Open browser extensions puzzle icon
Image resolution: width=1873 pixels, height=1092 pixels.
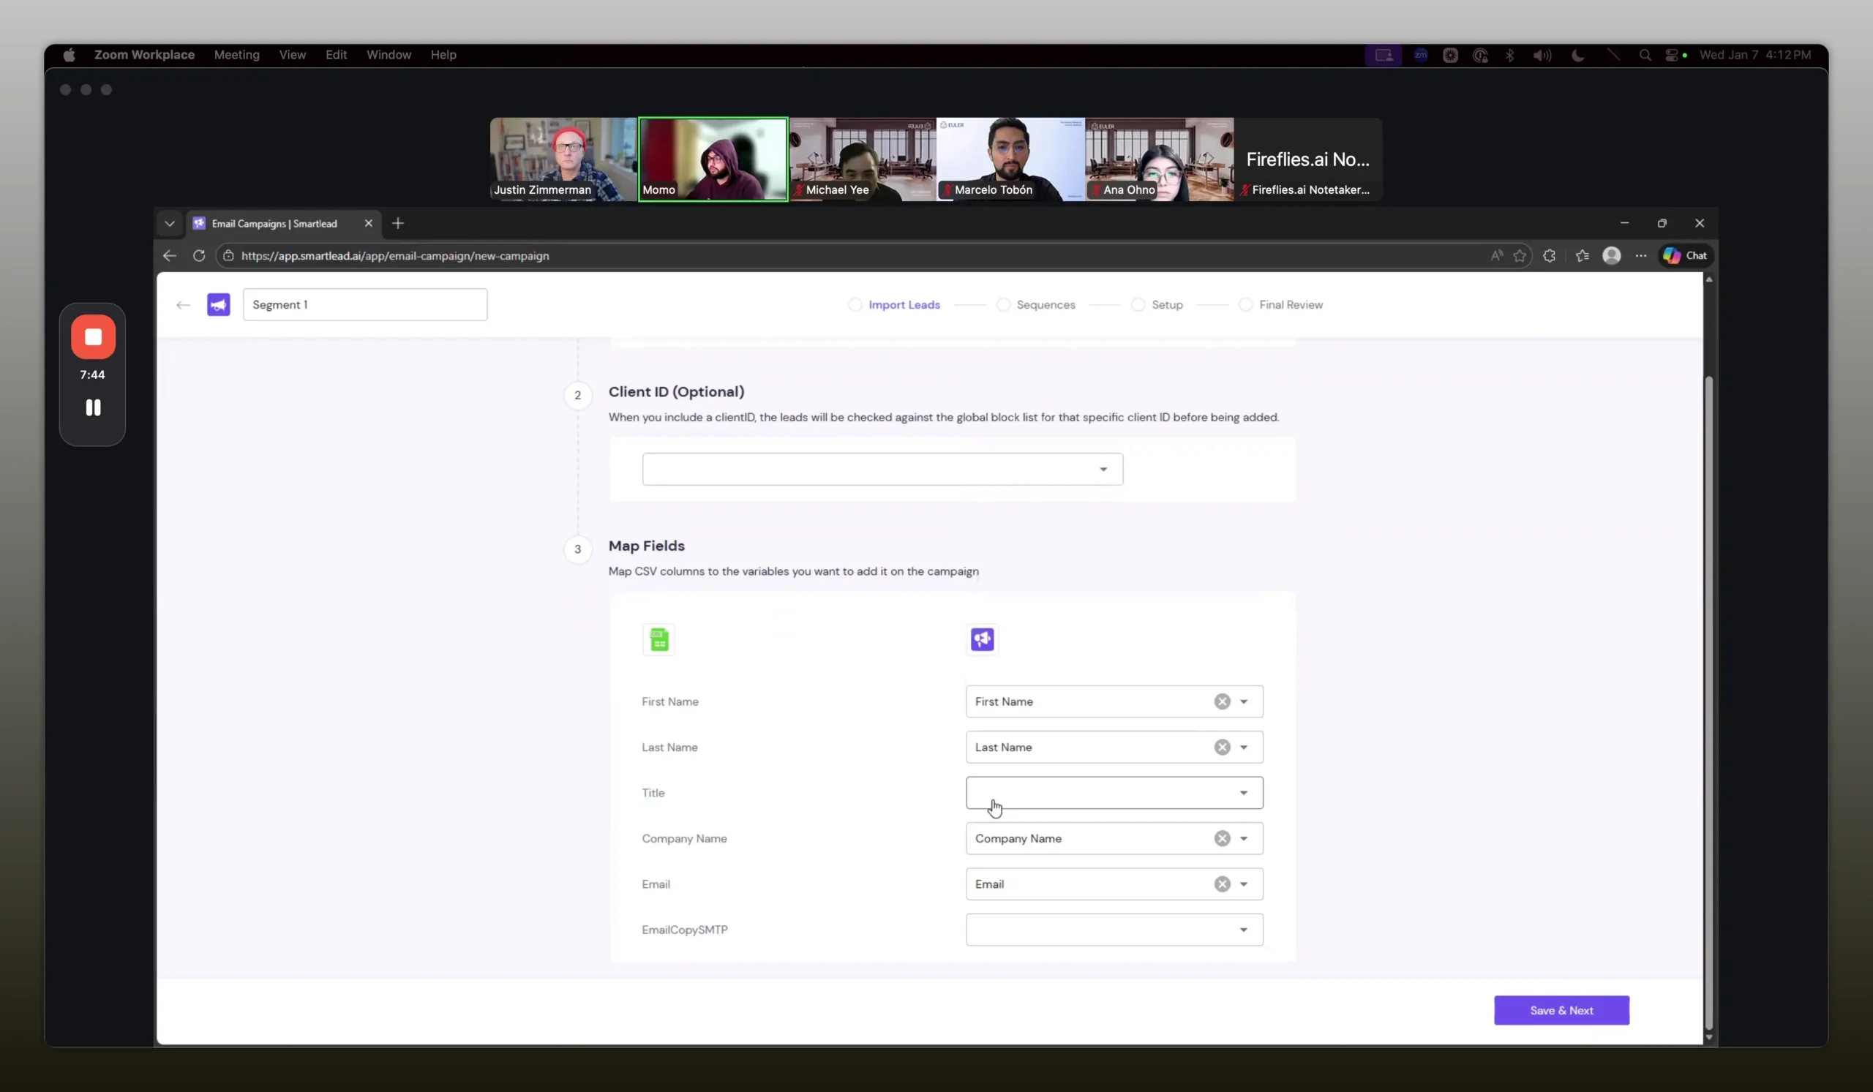[x=1549, y=255]
